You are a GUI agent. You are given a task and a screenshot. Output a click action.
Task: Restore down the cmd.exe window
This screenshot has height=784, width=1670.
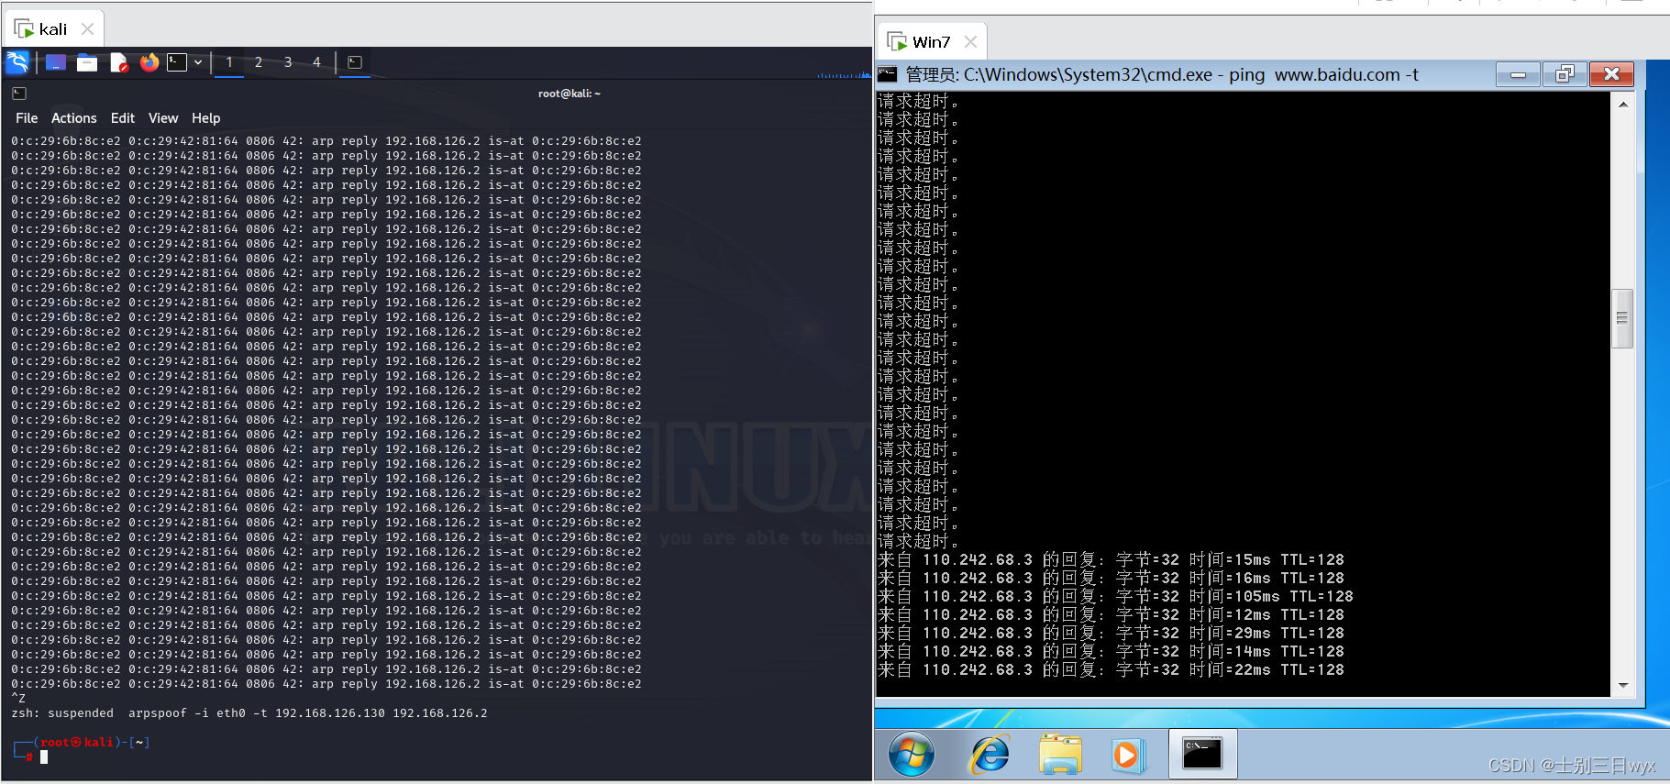pos(1565,74)
